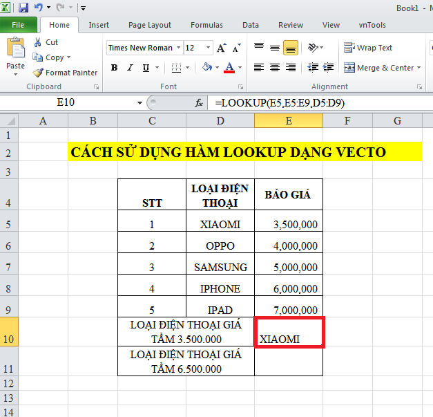The width and height of the screenshot is (433, 417).
Task: Click the Format Painter brush icon
Action: (x=38, y=73)
